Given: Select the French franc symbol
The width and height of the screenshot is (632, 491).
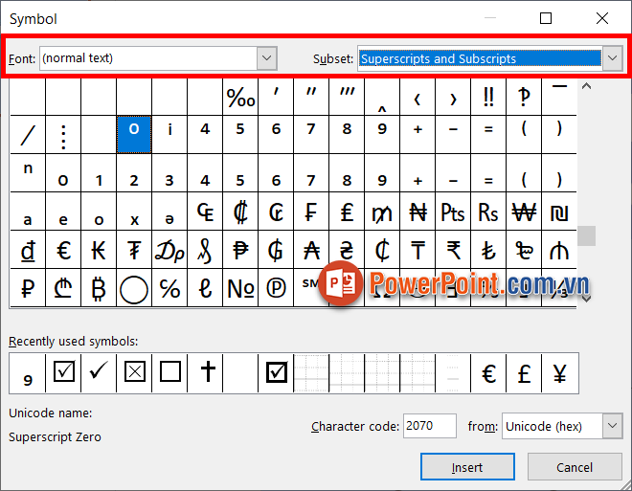Looking at the screenshot, I should [x=311, y=212].
